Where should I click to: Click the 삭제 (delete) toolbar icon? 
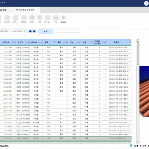(40, 18)
